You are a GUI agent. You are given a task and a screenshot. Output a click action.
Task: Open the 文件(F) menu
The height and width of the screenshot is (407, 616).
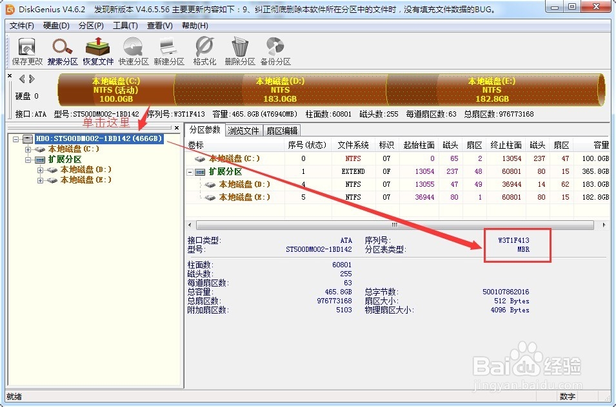[x=22, y=26]
